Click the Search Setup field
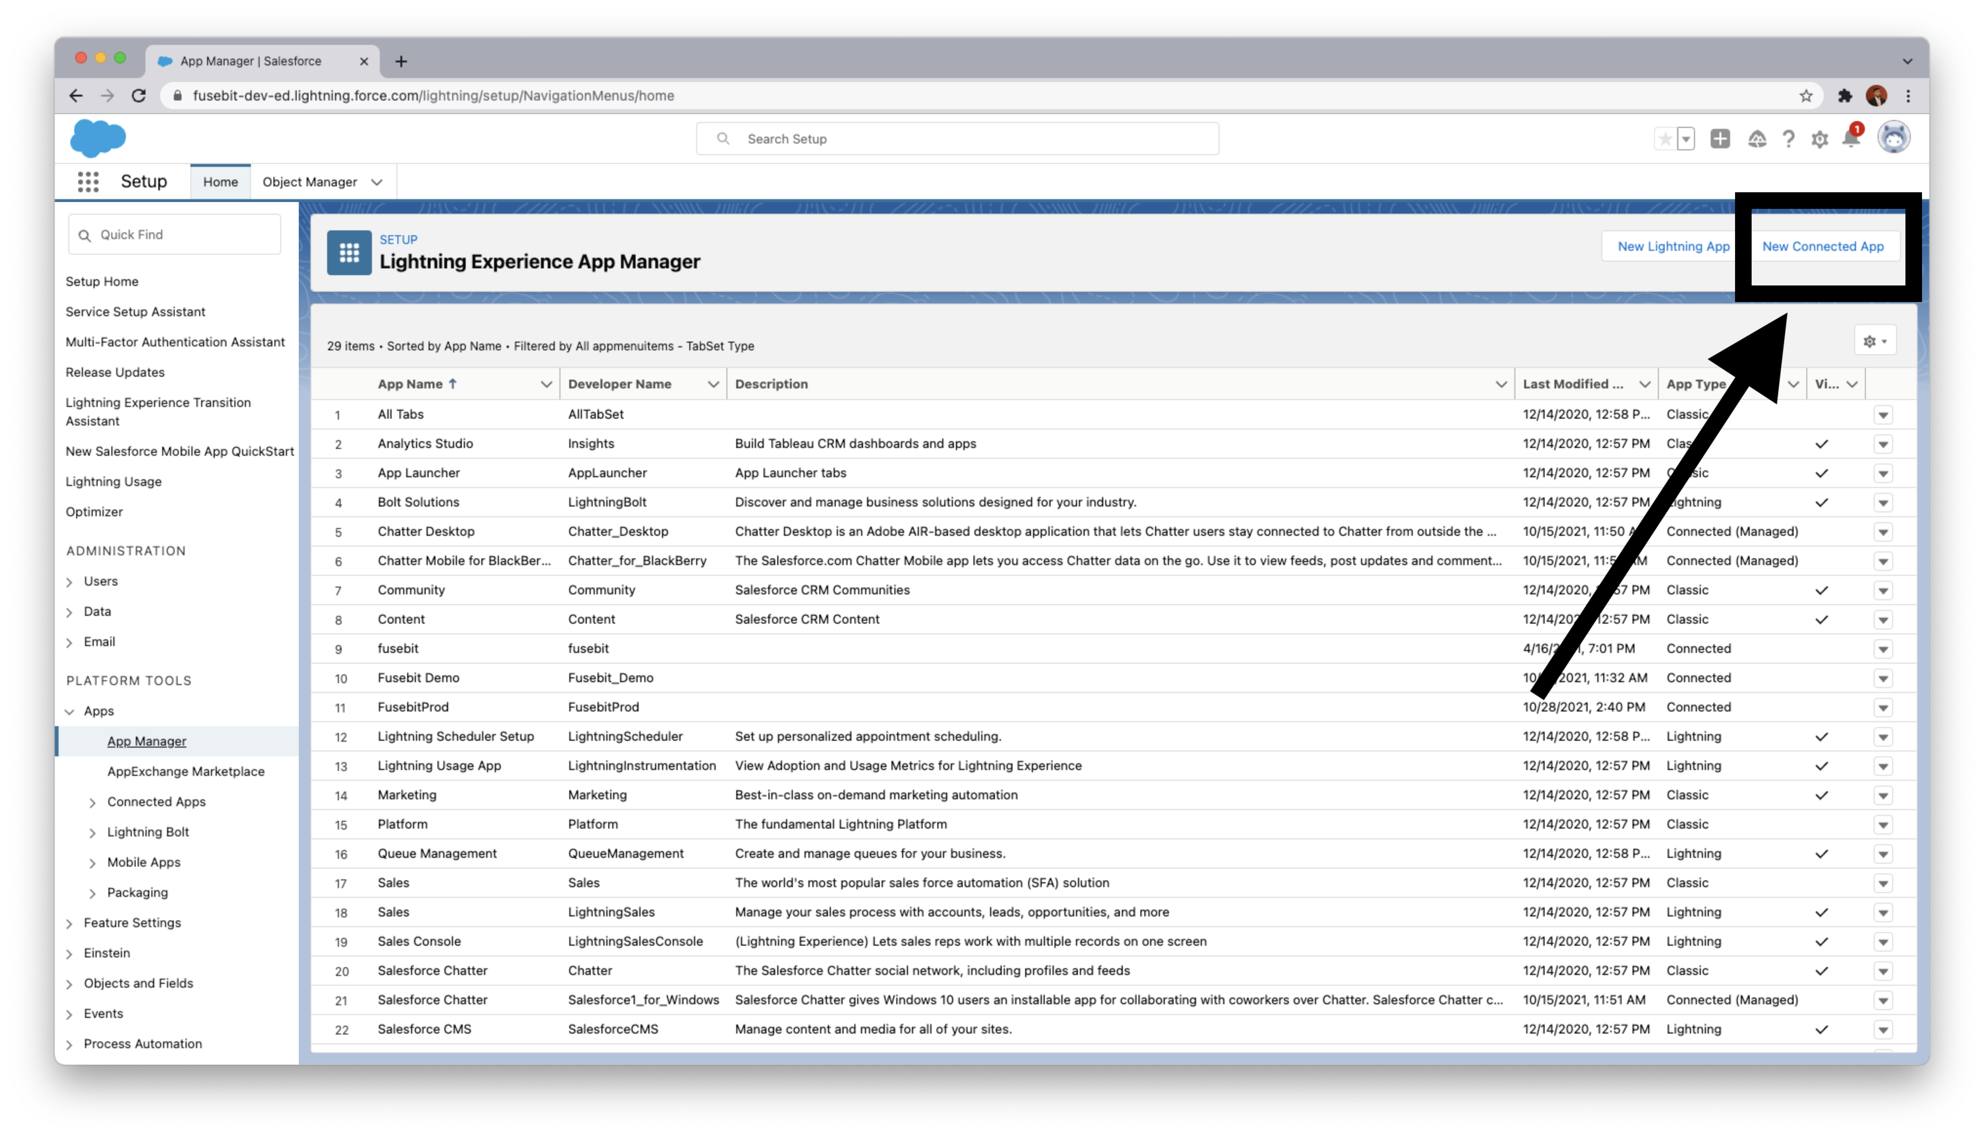 point(957,139)
